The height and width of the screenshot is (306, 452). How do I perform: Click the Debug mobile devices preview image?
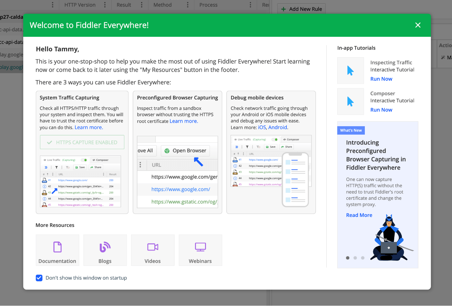pyautogui.click(x=271, y=171)
